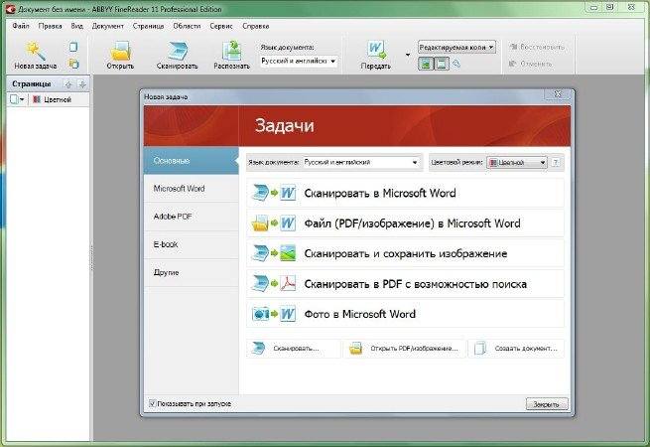
Task: Click the move page down arrow in Страницы panel
Action: pyautogui.click(x=82, y=84)
